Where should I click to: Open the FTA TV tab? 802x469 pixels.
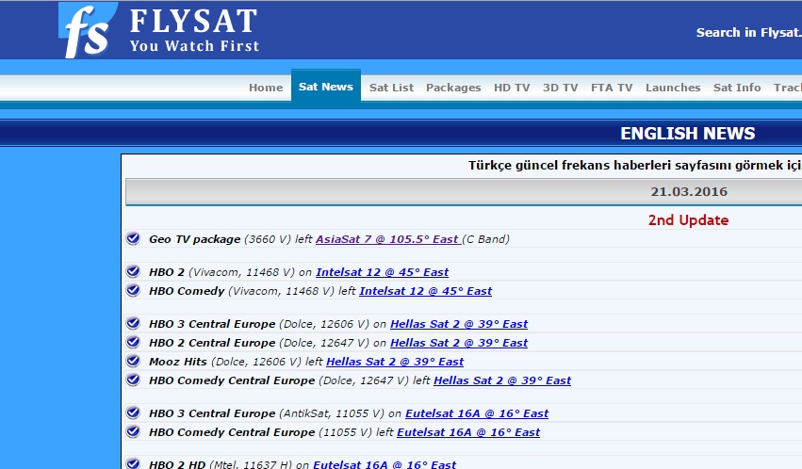[612, 88]
